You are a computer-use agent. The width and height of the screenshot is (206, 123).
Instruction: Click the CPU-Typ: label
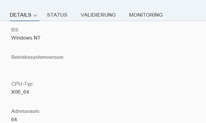pyautogui.click(x=23, y=84)
